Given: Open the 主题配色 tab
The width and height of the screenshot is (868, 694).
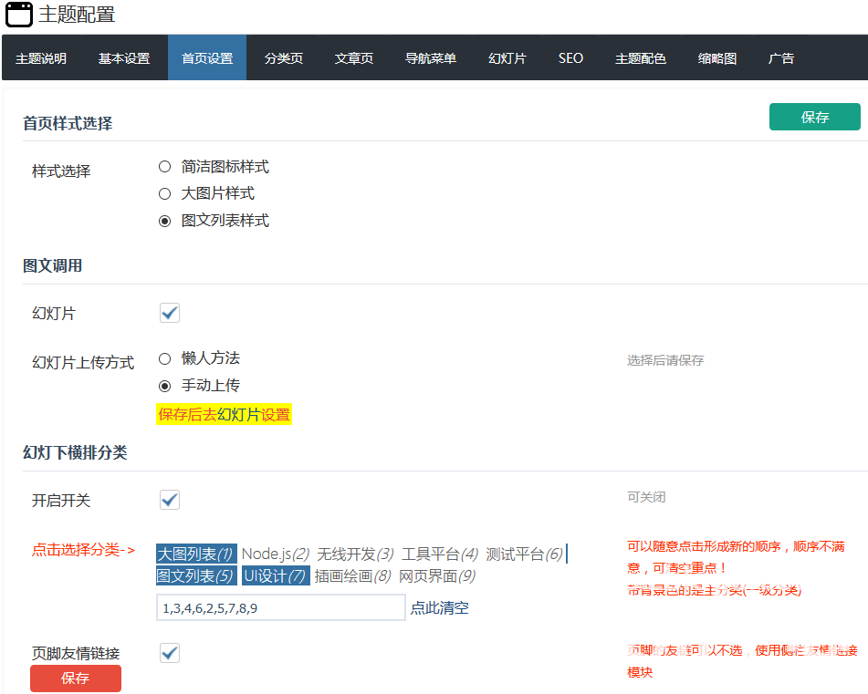Looking at the screenshot, I should (x=640, y=58).
